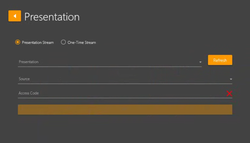Click the 'Access Code' placeholder text

pos(29,93)
